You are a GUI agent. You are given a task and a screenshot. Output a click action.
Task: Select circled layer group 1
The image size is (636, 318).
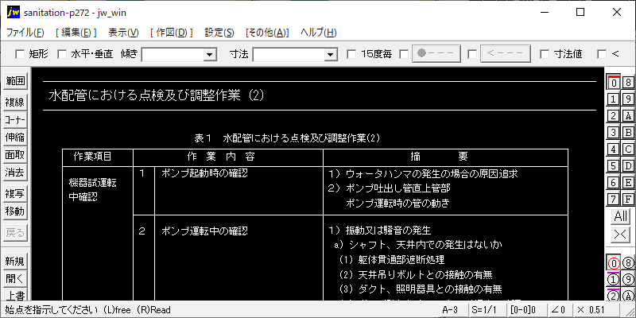point(614,280)
